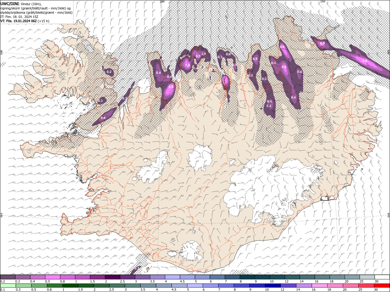Choose the magenta swatch labeled 1.5 in upper legend
The width and height of the screenshot is (390, 292).
coord(97,277)
